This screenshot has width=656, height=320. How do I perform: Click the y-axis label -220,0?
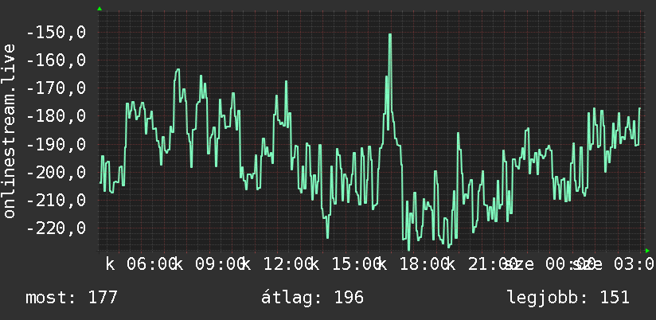56,228
